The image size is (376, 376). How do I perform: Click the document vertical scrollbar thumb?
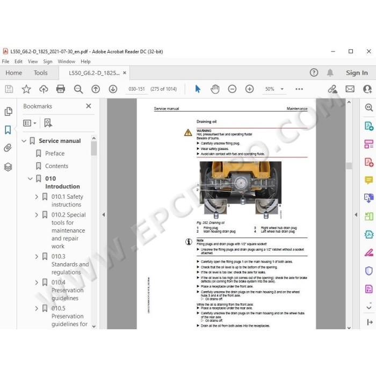349,165
